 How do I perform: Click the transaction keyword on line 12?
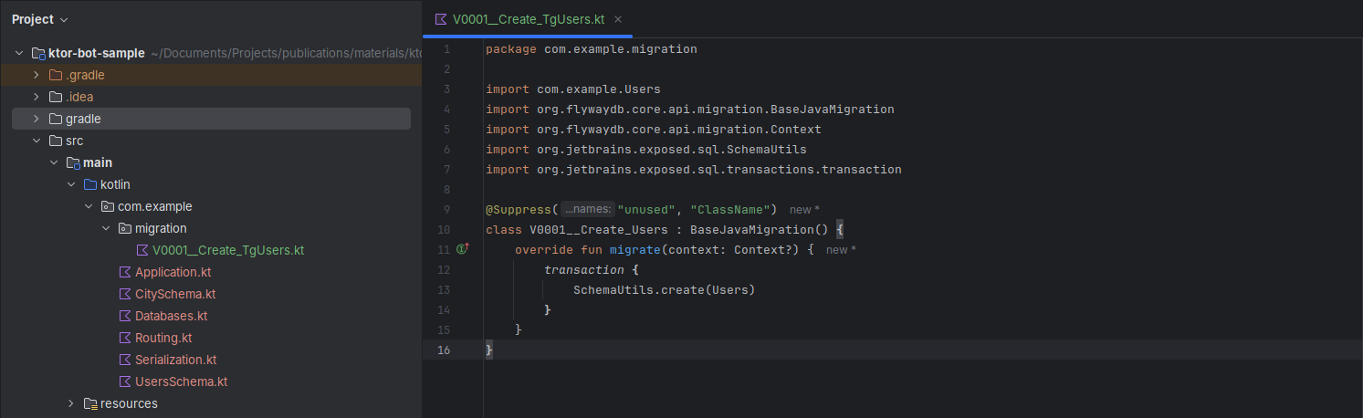pos(584,270)
